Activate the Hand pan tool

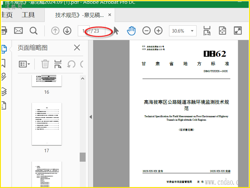point(131,31)
